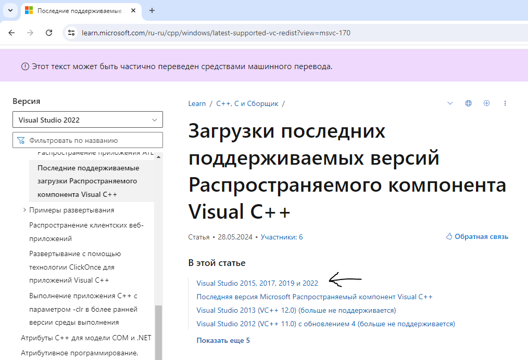Jump to Visual Studio 2015, 2017, 2019 и 2022
This screenshot has width=528, height=360.
pyautogui.click(x=257, y=283)
